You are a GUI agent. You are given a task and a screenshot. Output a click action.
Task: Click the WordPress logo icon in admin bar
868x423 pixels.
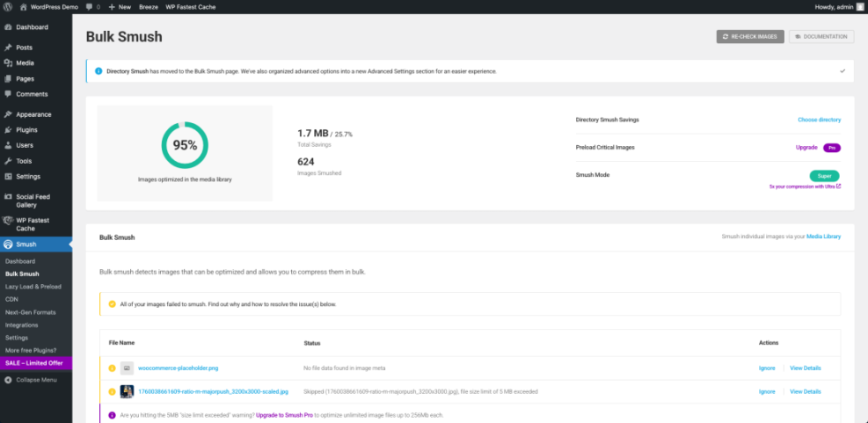pyautogui.click(x=8, y=7)
